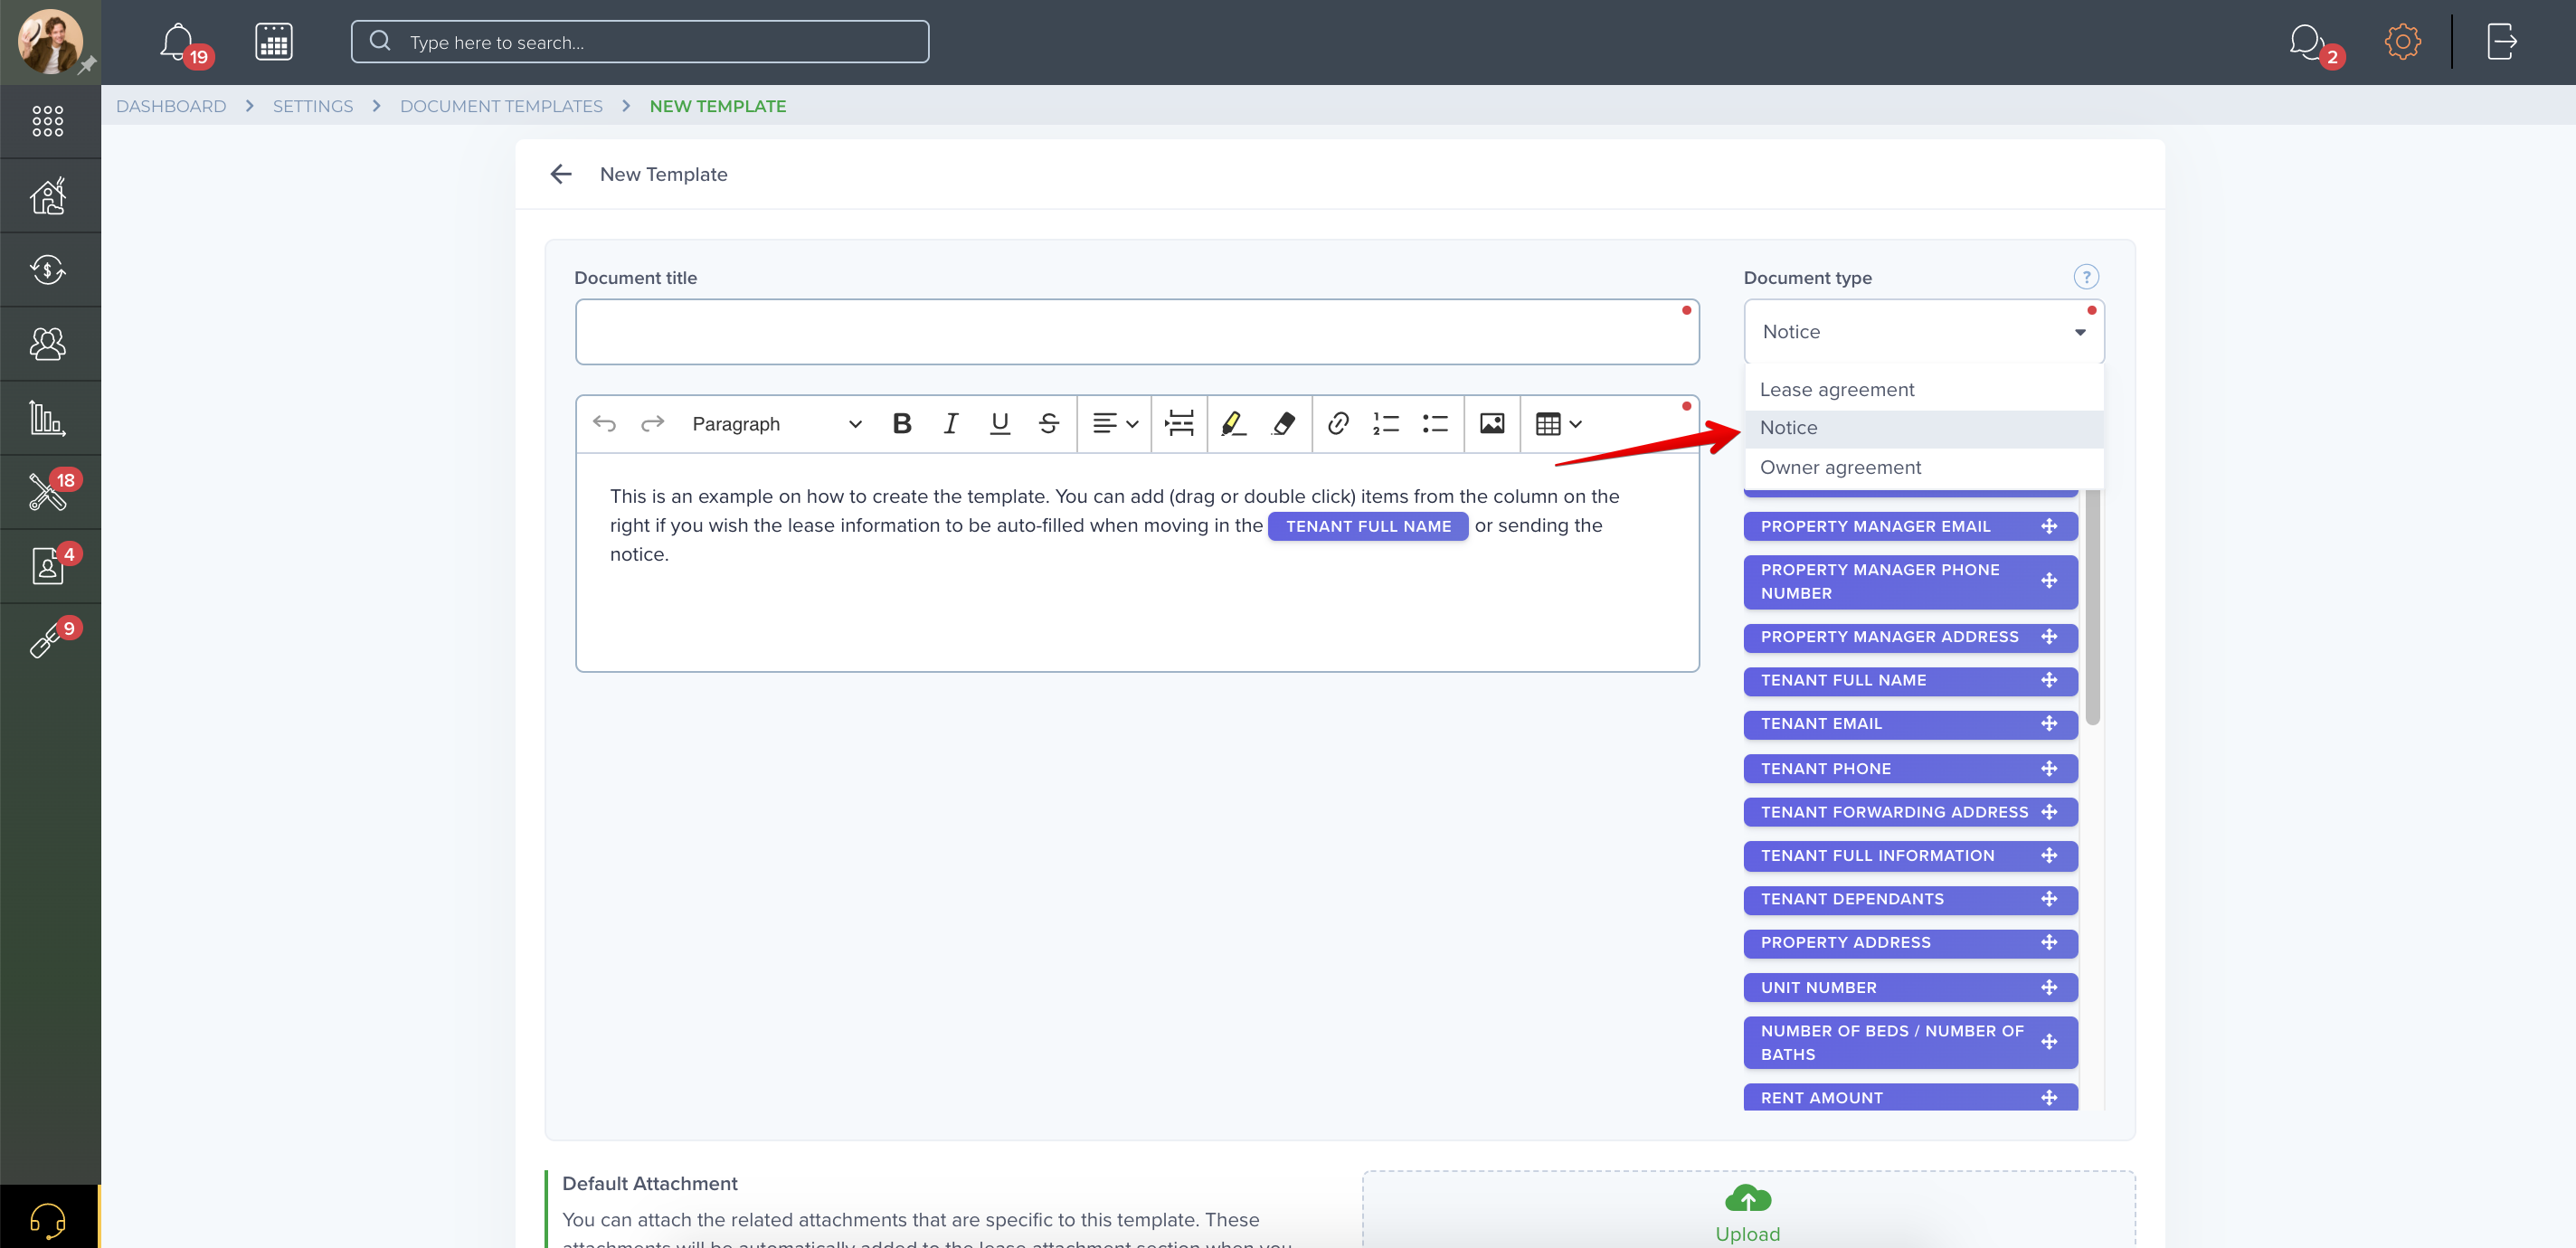Screen dimensions: 2576x1248
Task: Click the NEW TEMPLATE breadcrumb
Action: [x=718, y=106]
